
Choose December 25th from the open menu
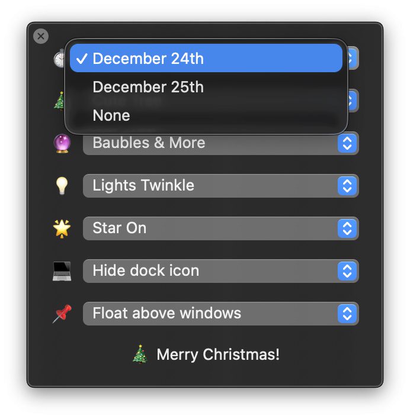[148, 87]
